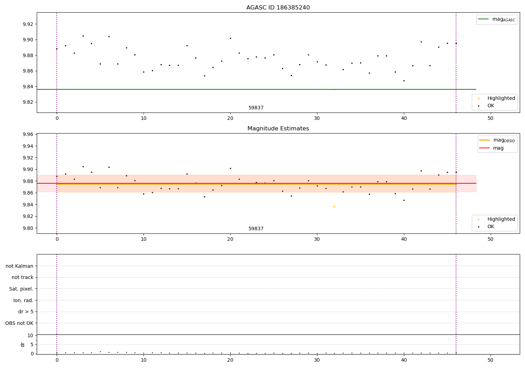Click the 9.92 tick on top plot y-axis
525x368 pixels.
pos(27,24)
